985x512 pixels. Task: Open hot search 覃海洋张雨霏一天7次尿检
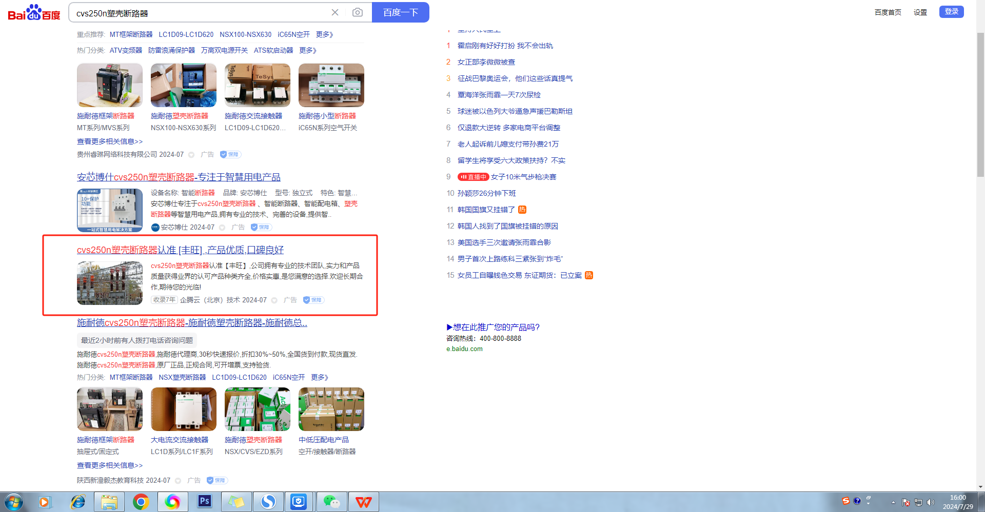click(499, 95)
